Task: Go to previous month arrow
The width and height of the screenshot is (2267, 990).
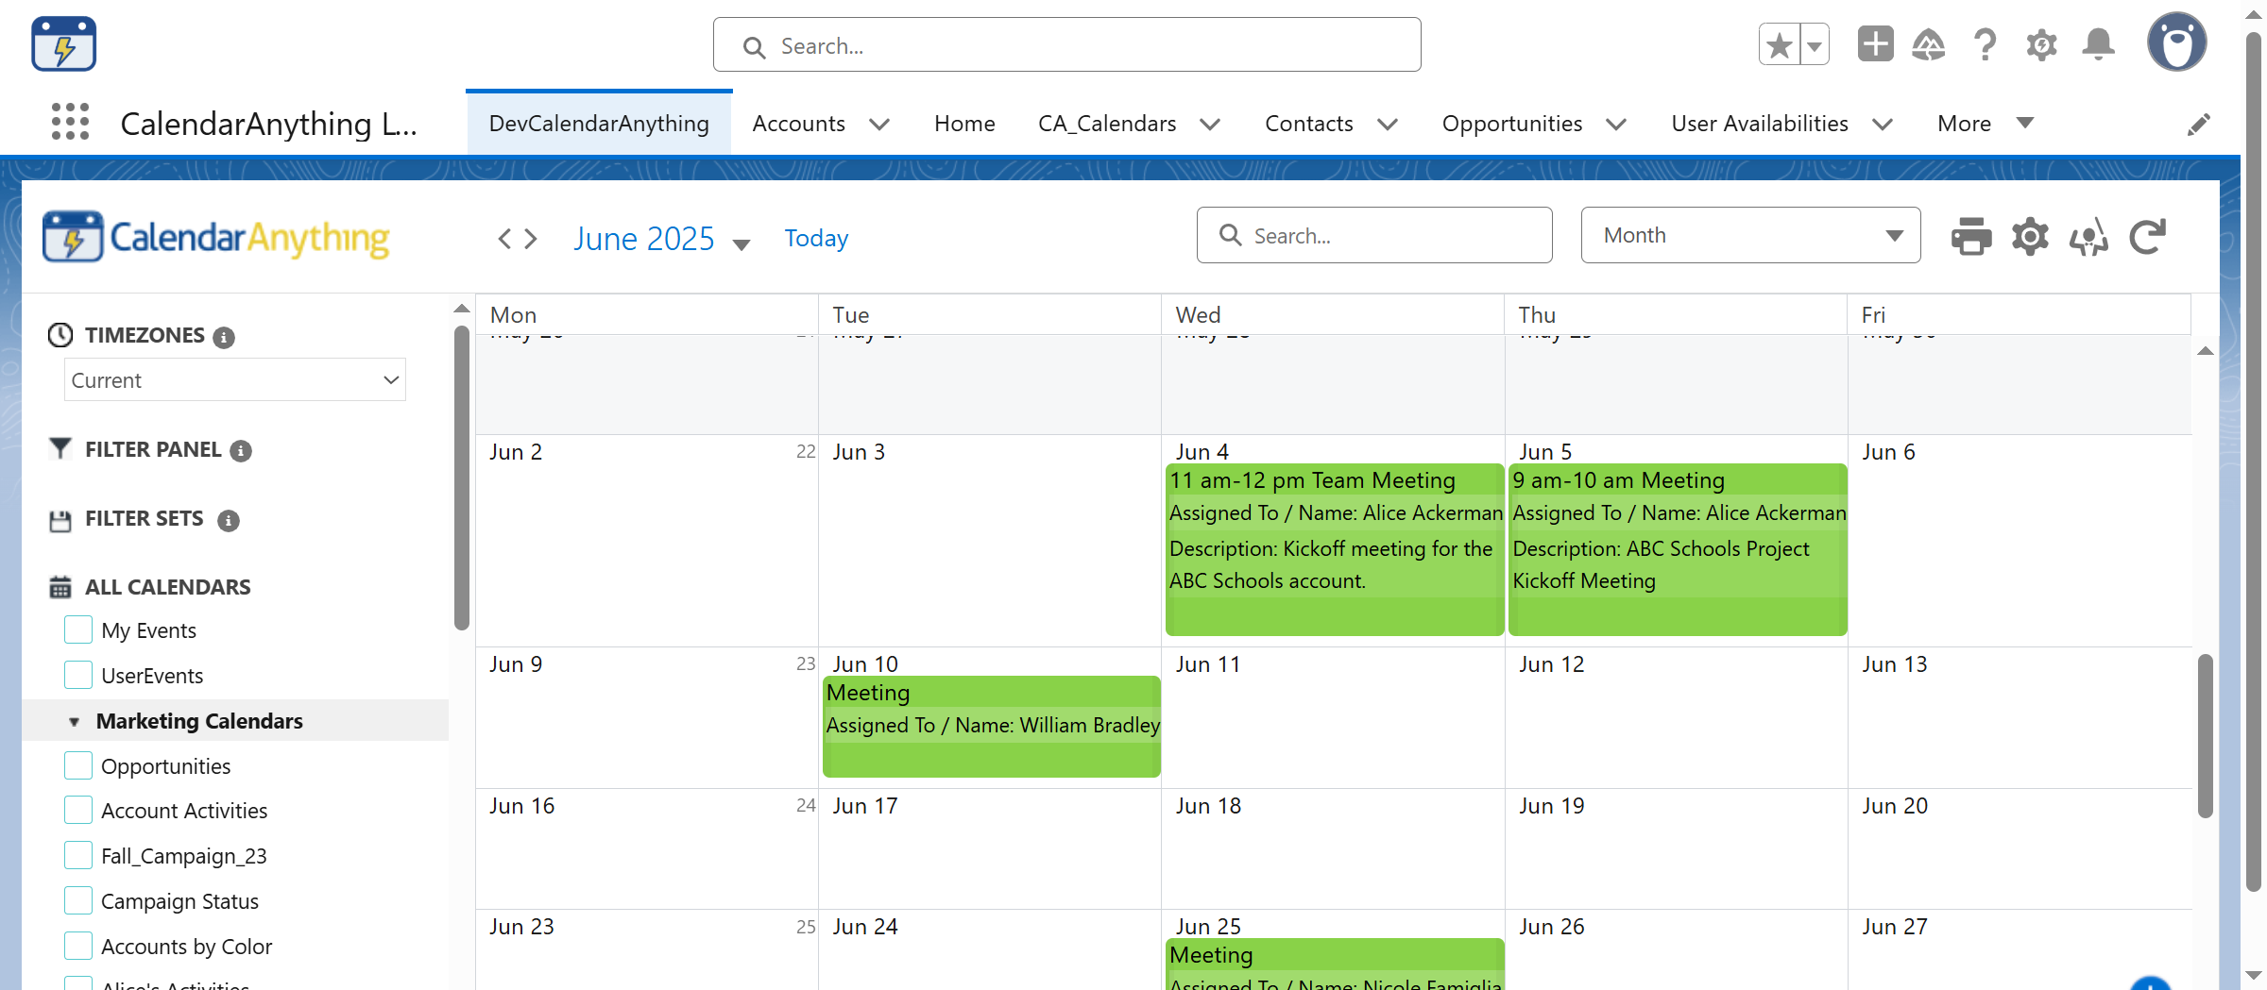Action: [x=504, y=239]
